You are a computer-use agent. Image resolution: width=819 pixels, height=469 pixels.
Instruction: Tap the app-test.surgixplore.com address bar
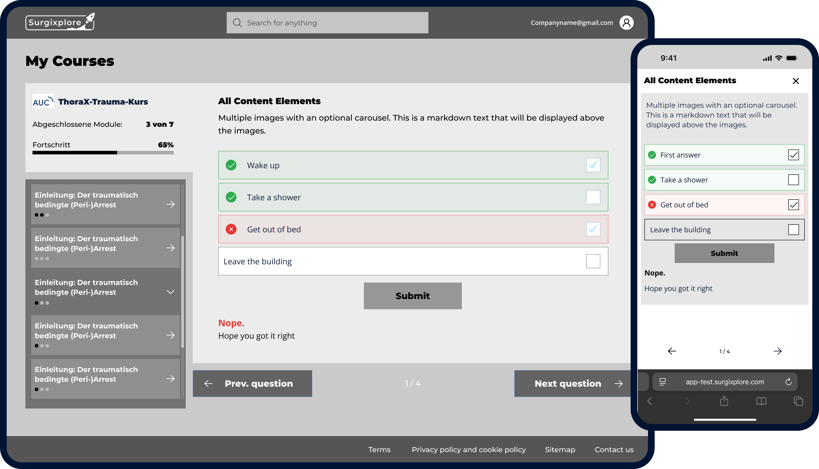(725, 382)
